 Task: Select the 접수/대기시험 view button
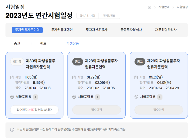point(87,16)
